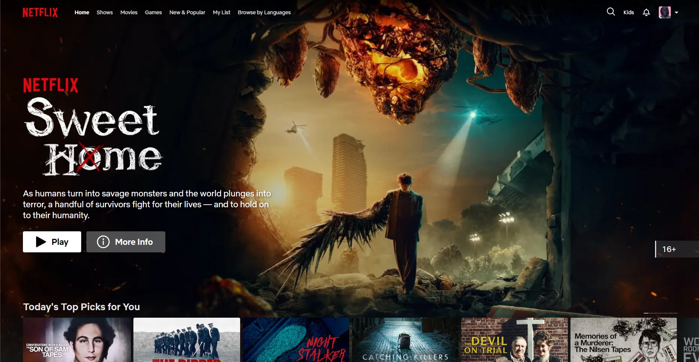Image resolution: width=699 pixels, height=362 pixels.
Task: Open Browse by Languages page
Action: click(264, 12)
